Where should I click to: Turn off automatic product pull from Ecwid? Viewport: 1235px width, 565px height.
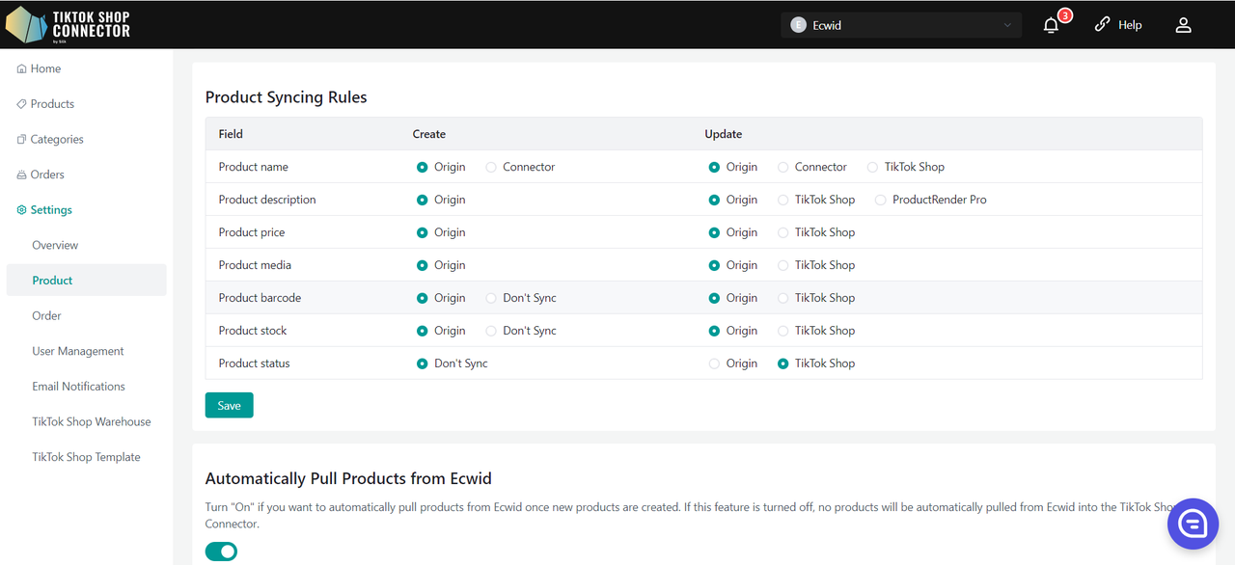click(x=221, y=552)
